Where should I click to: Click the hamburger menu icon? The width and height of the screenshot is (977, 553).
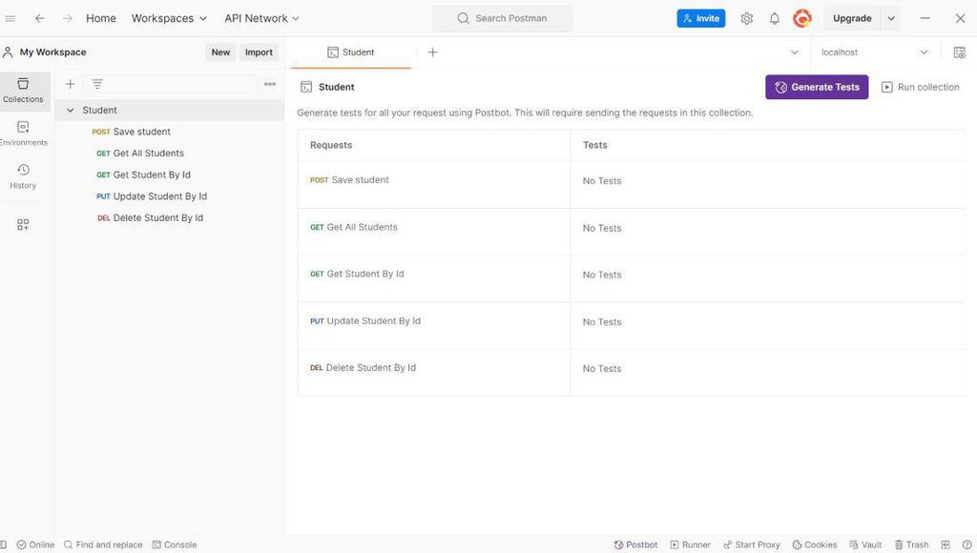coord(10,18)
